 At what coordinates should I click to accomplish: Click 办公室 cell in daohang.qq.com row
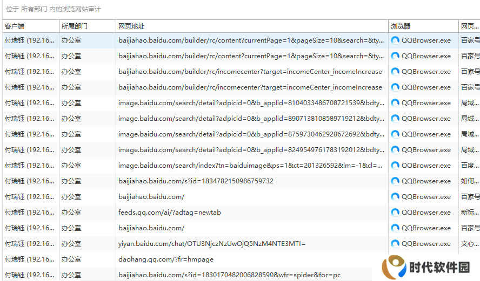coord(71,259)
